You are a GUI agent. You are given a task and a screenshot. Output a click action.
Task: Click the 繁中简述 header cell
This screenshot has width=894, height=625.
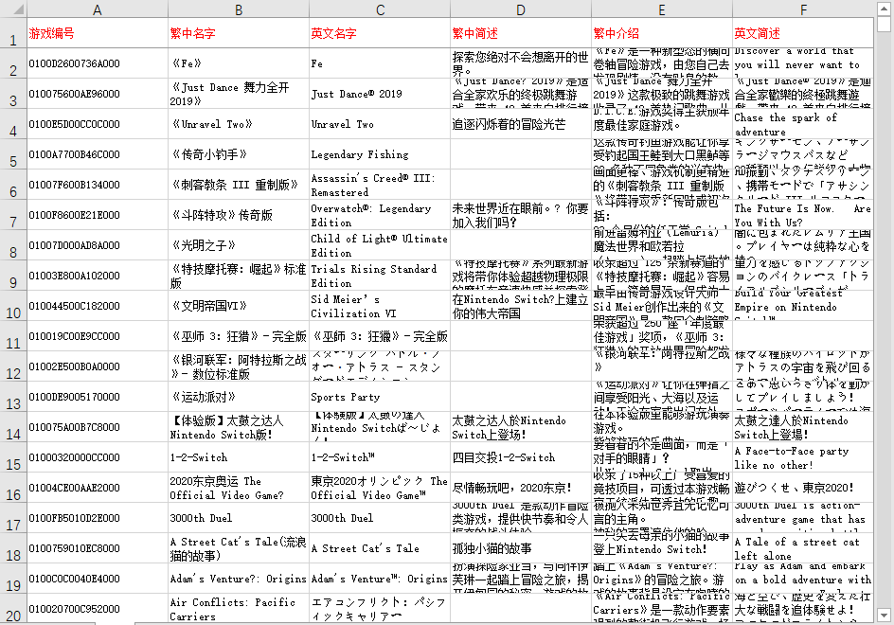coord(521,33)
